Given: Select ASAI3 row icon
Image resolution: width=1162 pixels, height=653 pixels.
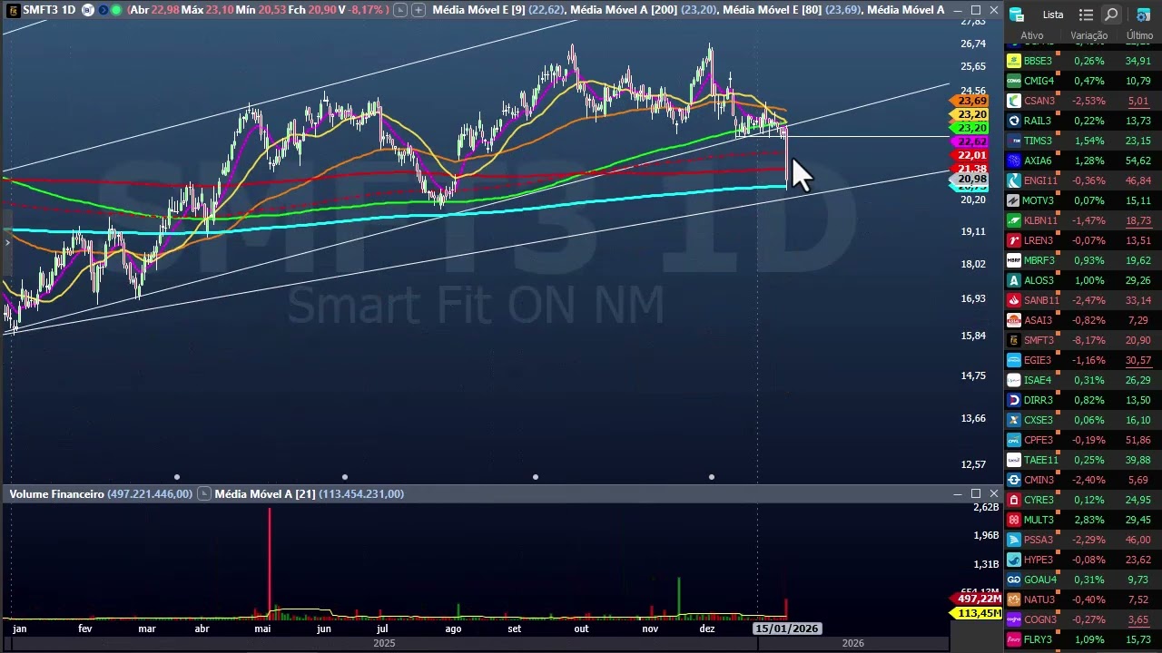Looking at the screenshot, I should tap(1014, 320).
